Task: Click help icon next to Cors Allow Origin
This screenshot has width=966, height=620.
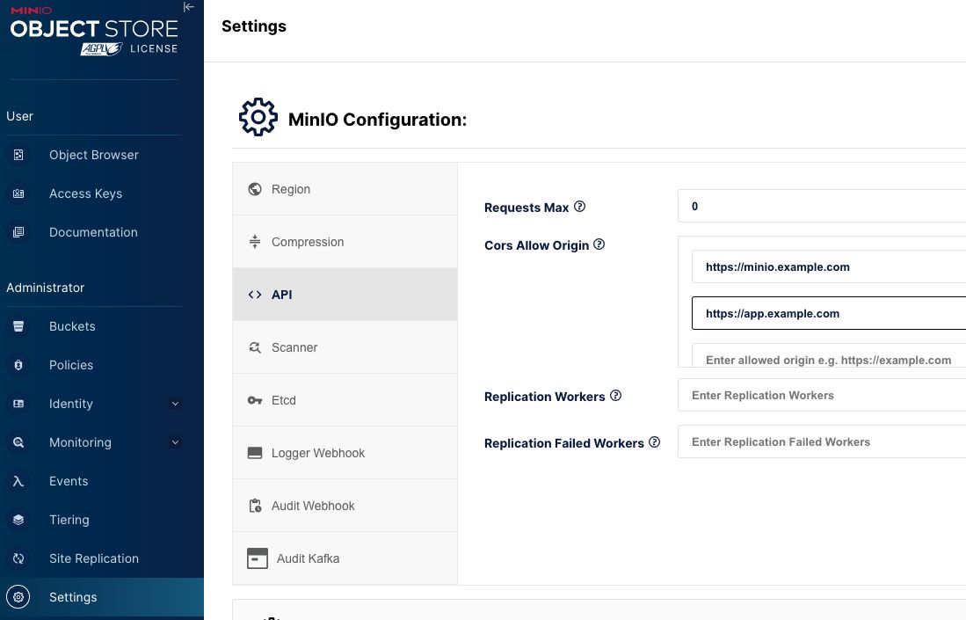Action: tap(599, 244)
